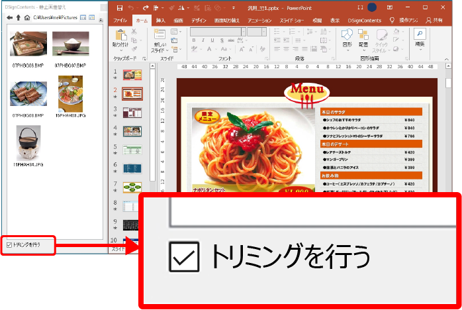The height and width of the screenshot is (310, 462).
Task: Go to home folder in DSignContents panel
Action: (x=27, y=18)
